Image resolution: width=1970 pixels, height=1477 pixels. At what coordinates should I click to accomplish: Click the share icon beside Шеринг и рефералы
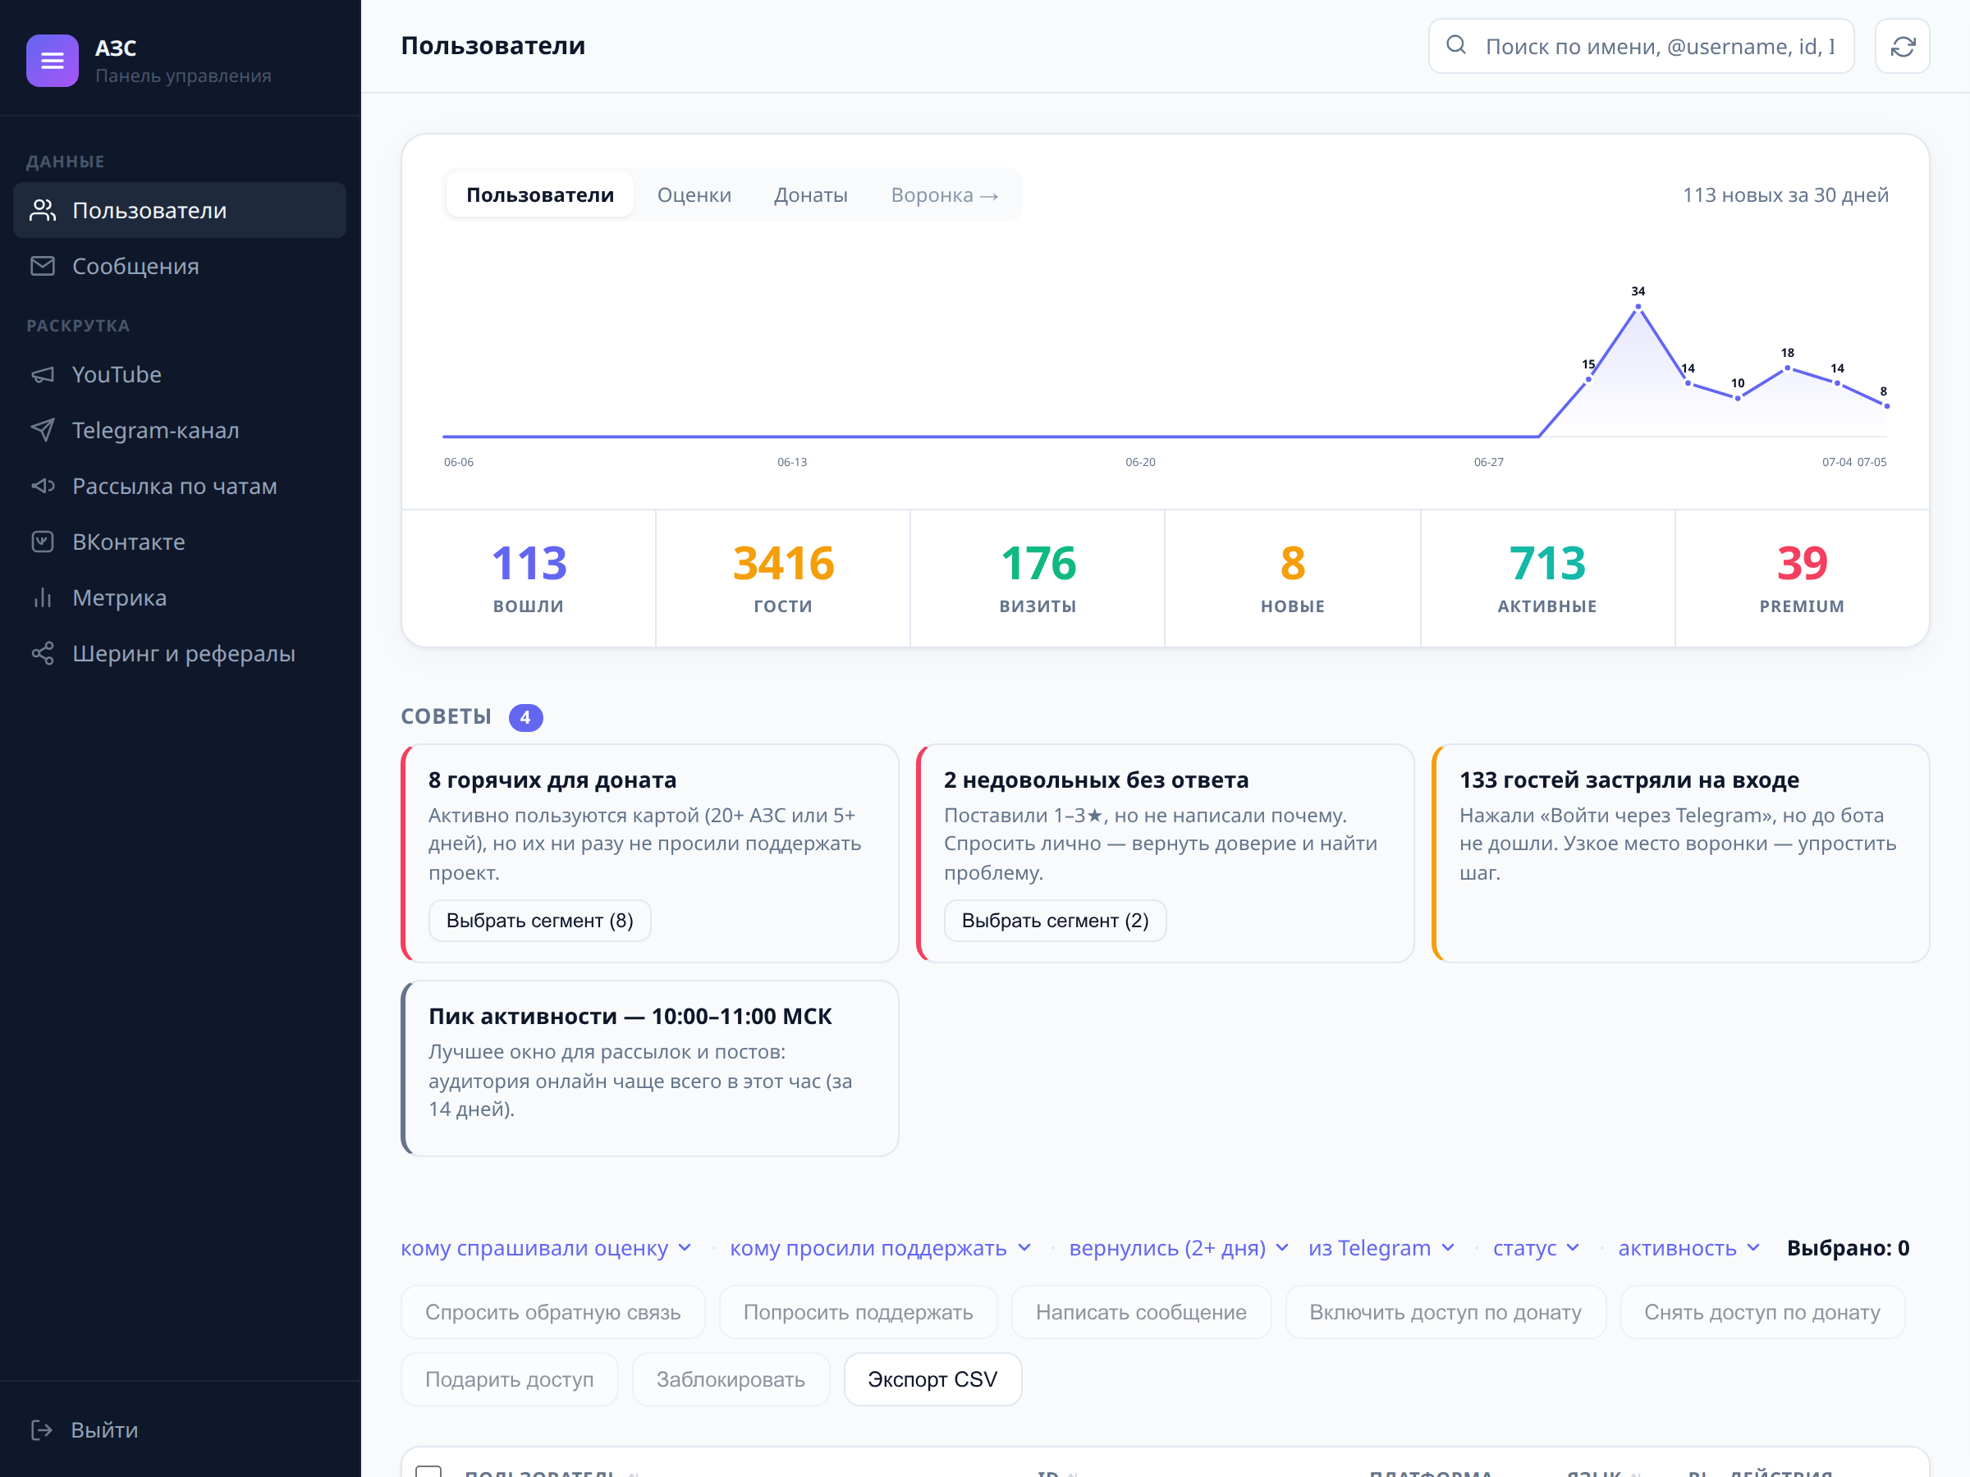(x=43, y=653)
